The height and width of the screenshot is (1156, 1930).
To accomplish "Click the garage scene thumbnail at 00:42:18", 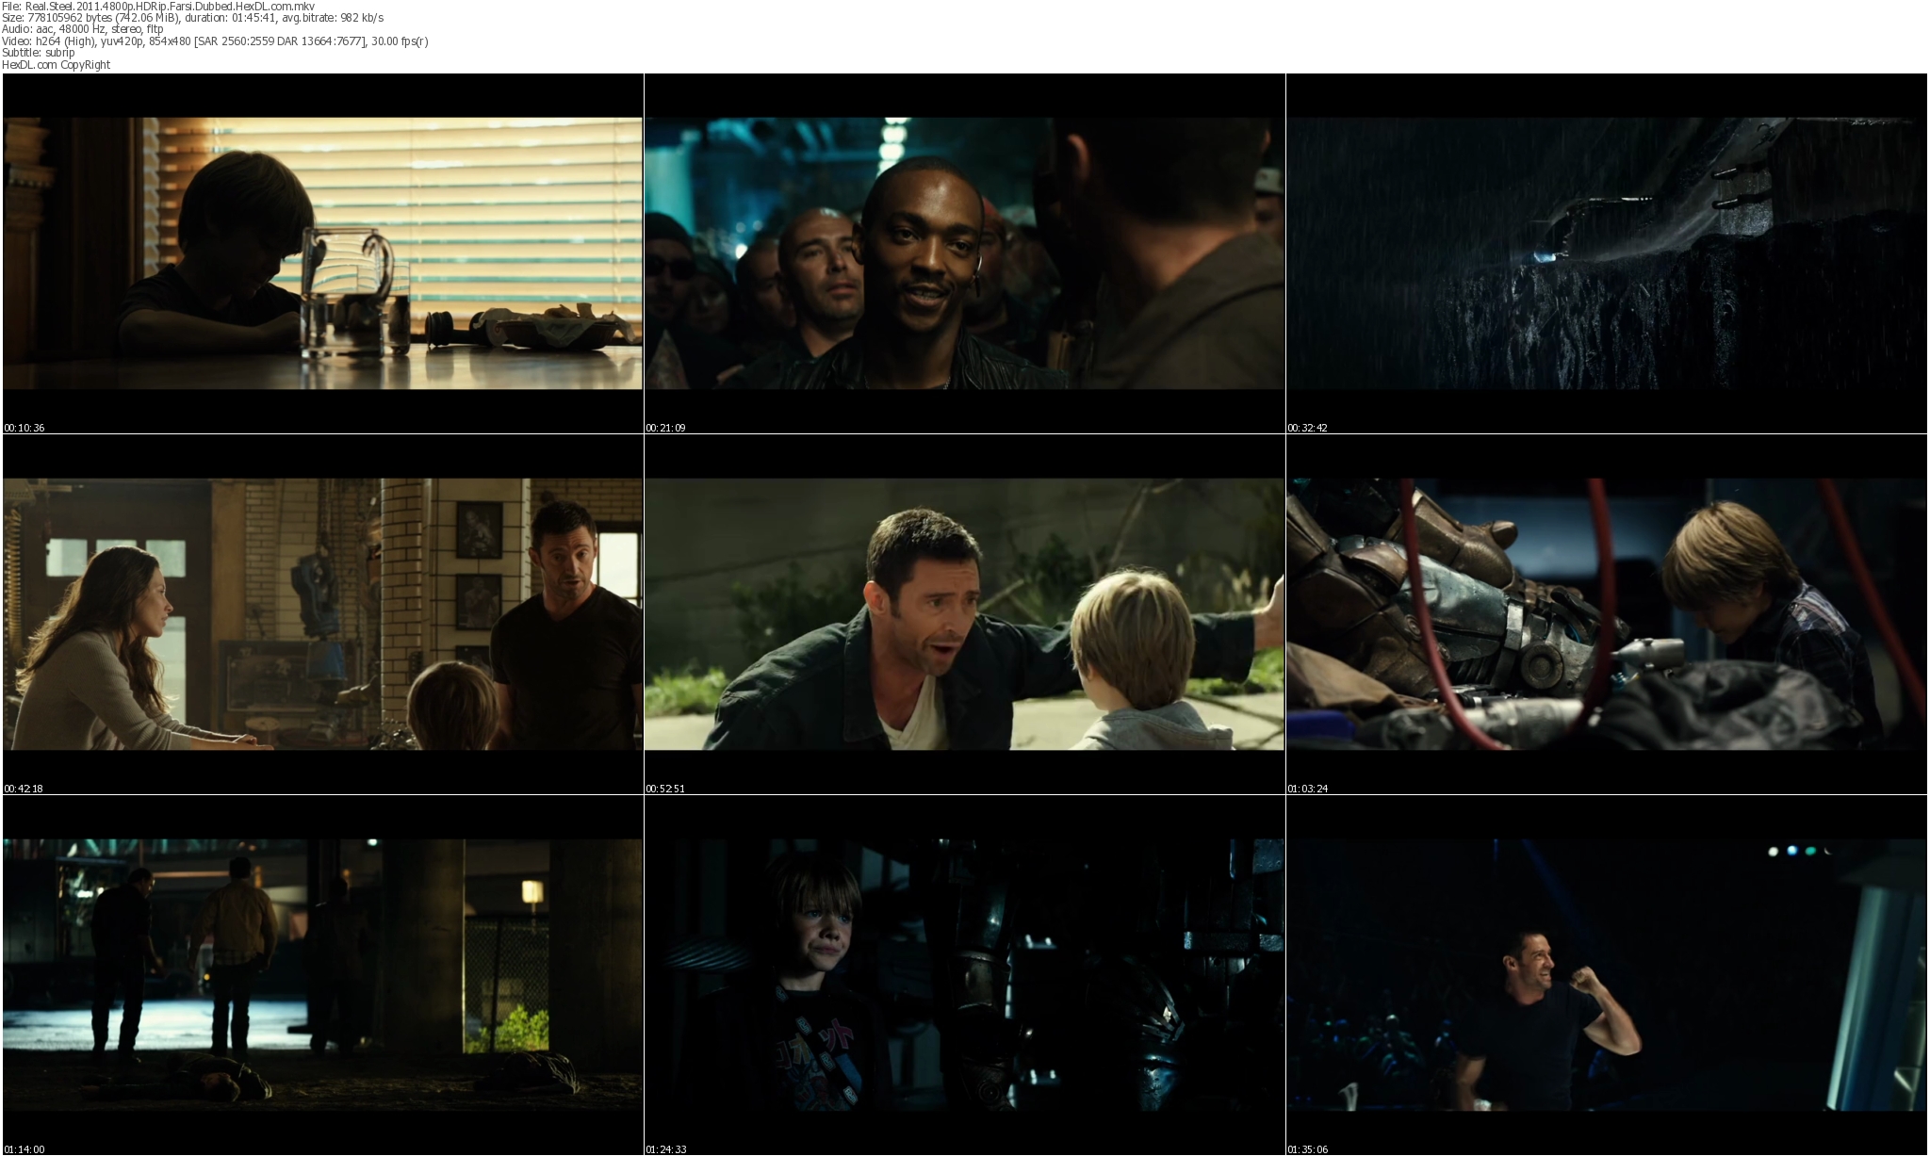I will pos(322,613).
